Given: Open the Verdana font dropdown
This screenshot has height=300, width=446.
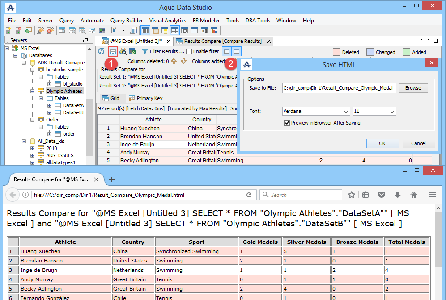Looking at the screenshot, I should pos(316,111).
